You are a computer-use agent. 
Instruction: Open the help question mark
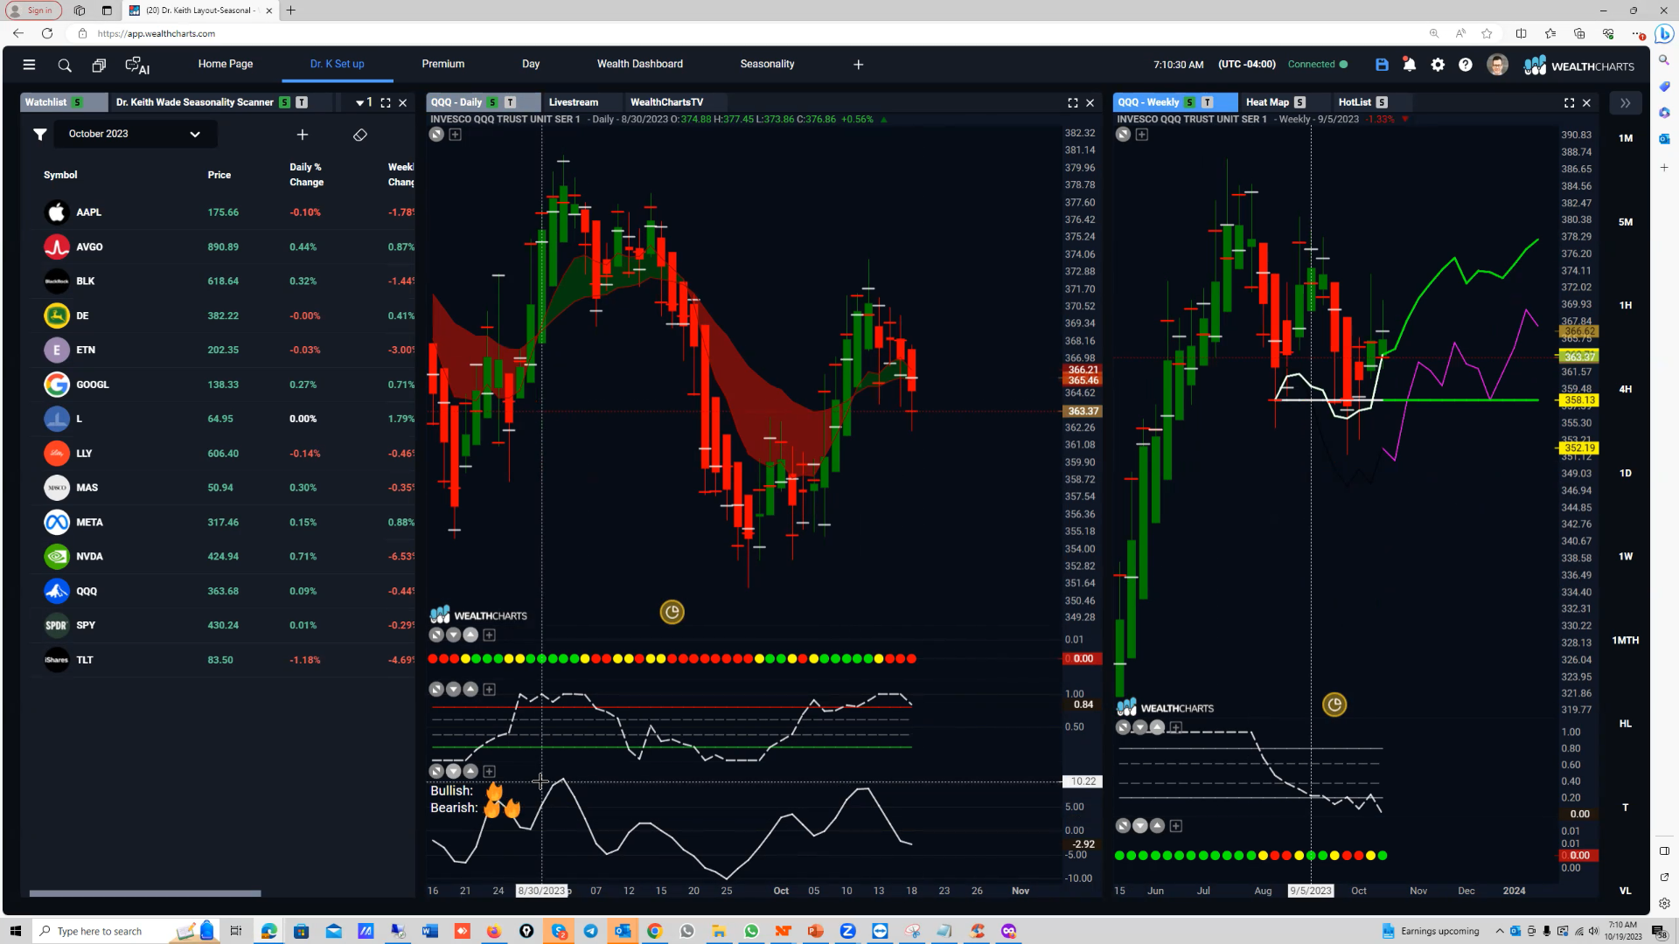1466,65
